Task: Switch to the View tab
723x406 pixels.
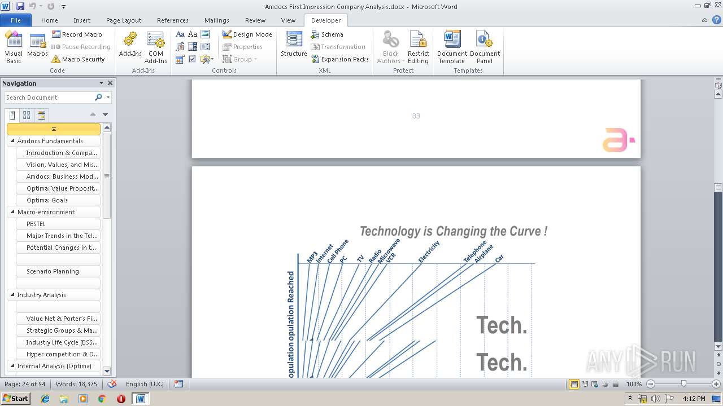Action: tap(288, 20)
